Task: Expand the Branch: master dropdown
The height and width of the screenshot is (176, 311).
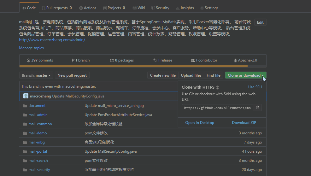Action: (x=36, y=75)
